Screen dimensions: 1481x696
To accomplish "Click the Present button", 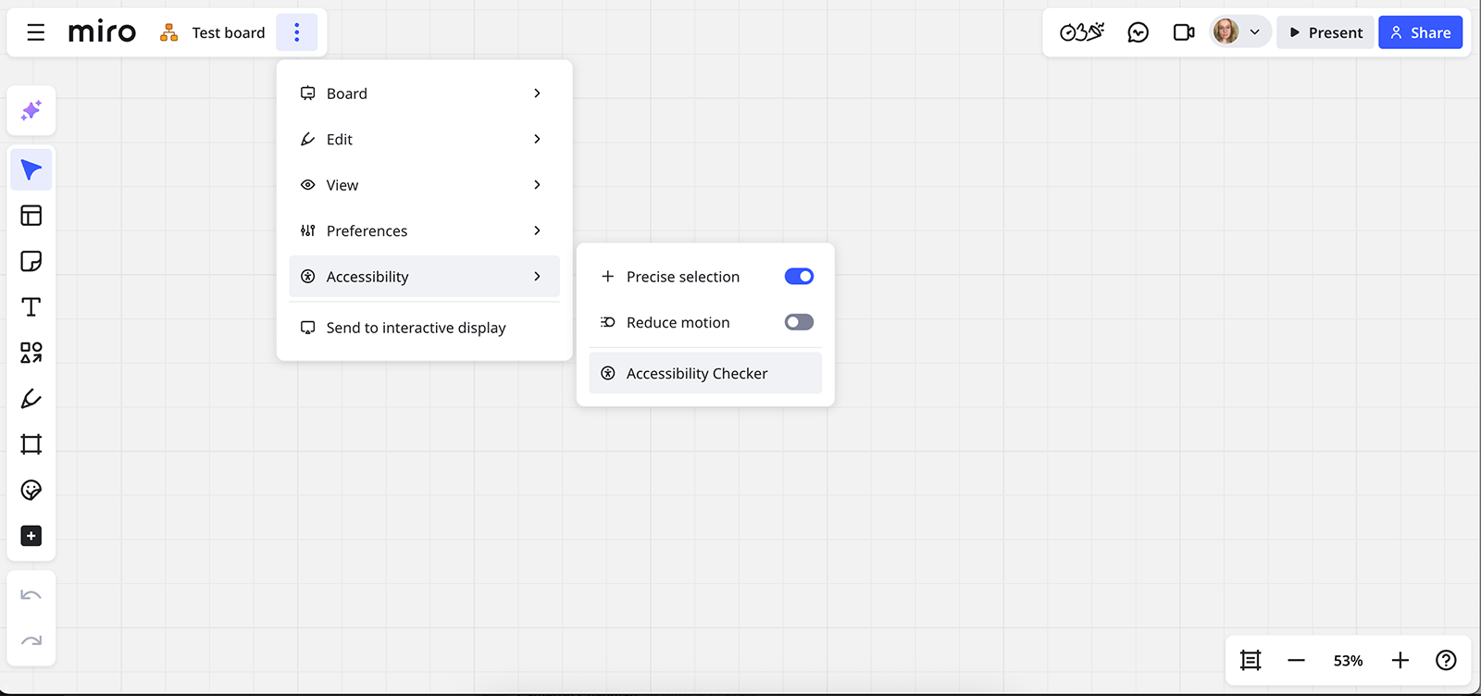I will pyautogui.click(x=1325, y=31).
